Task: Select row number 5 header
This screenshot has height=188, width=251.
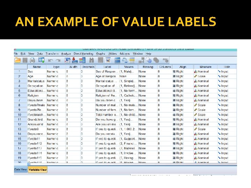Action: (x=19, y=91)
